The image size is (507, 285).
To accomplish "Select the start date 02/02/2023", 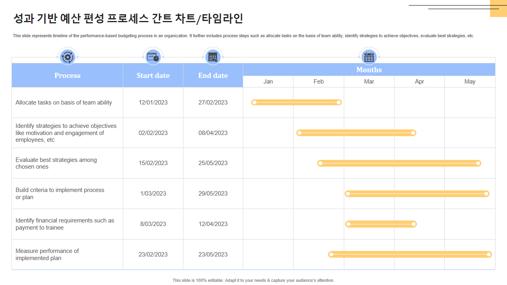I will pos(153,133).
